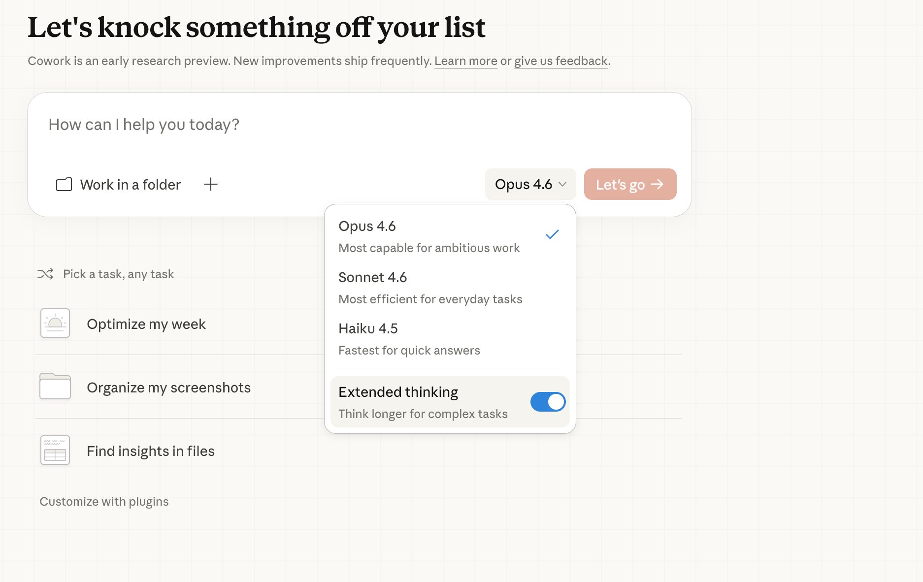923x582 pixels.
Task: Click the spreadsheet icon for Find insights in files
Action: click(x=55, y=450)
